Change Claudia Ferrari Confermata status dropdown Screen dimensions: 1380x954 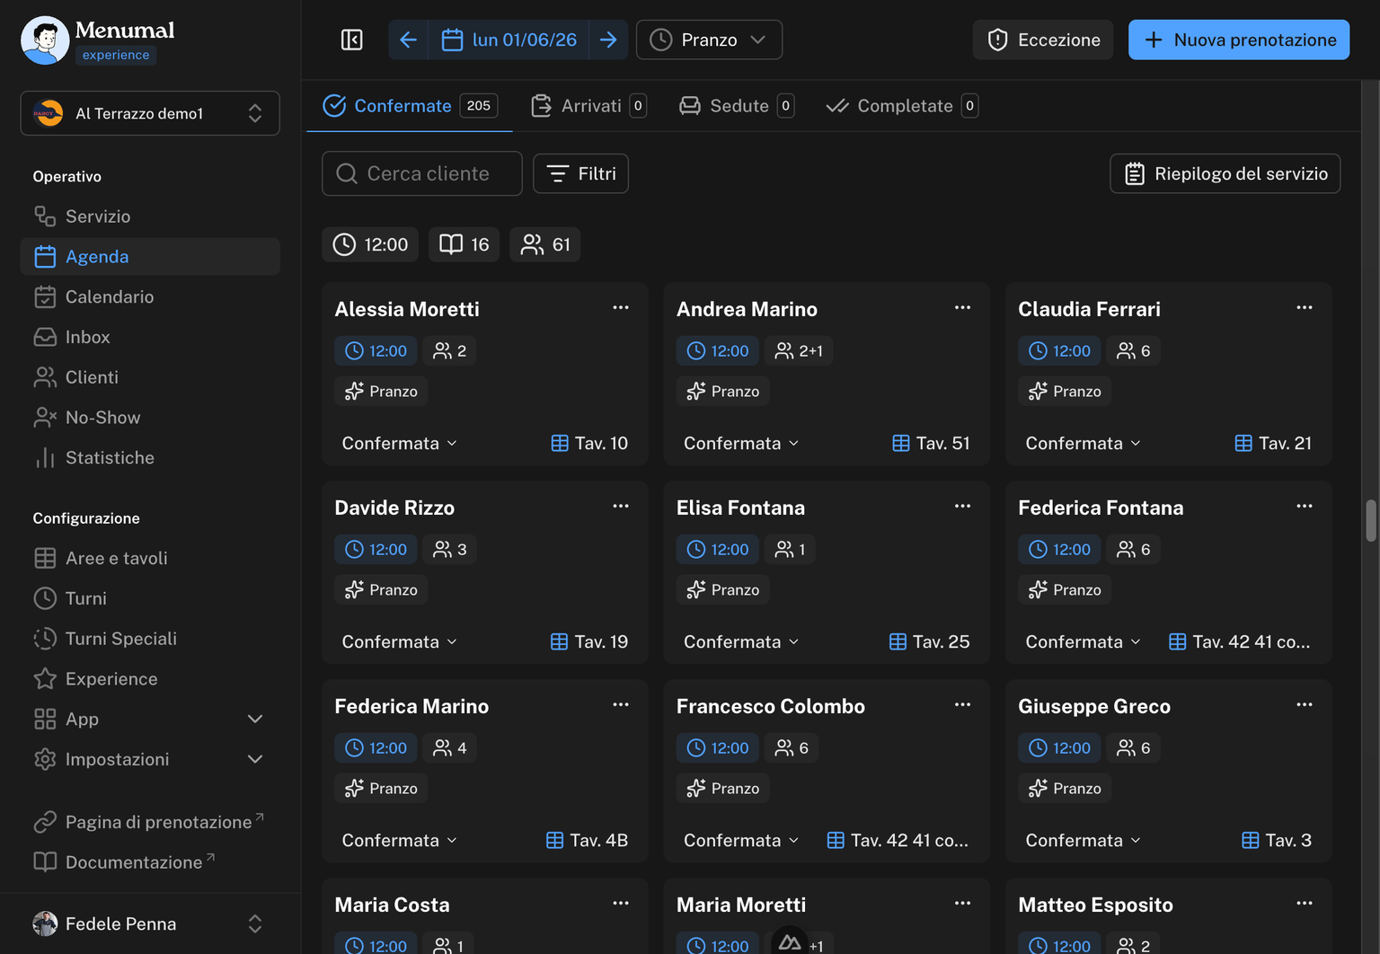coord(1084,443)
